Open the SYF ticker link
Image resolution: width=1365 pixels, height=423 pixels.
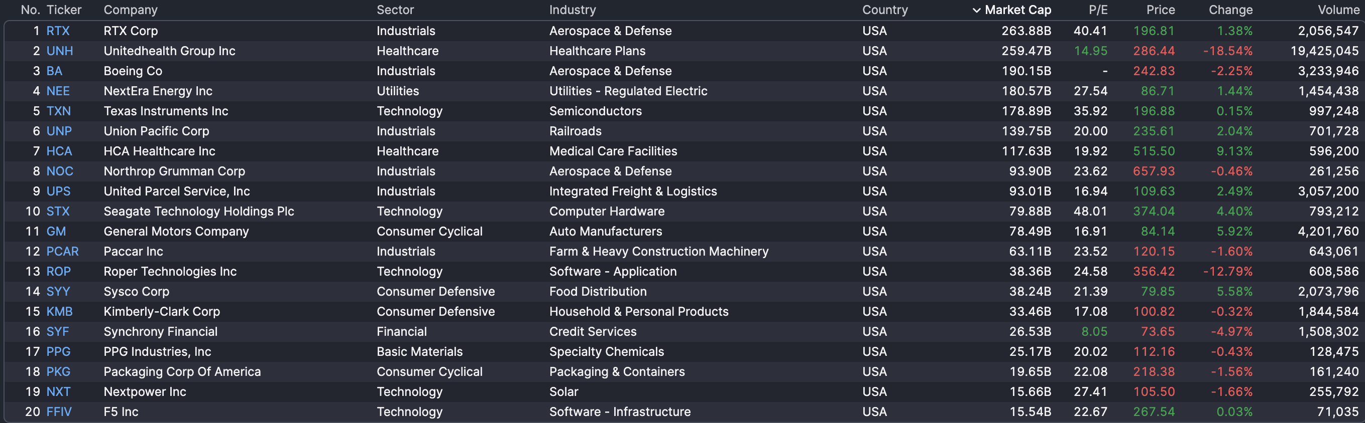click(x=57, y=331)
